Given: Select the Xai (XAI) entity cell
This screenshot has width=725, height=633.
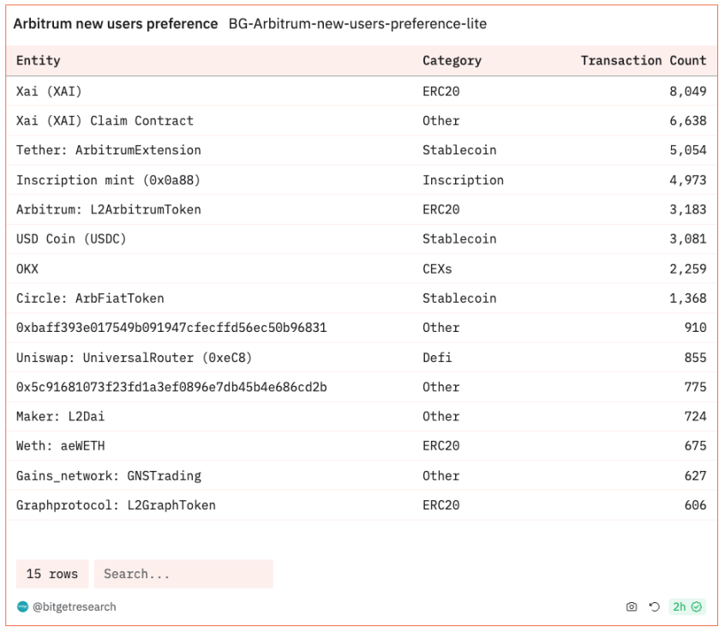Looking at the screenshot, I should [49, 91].
